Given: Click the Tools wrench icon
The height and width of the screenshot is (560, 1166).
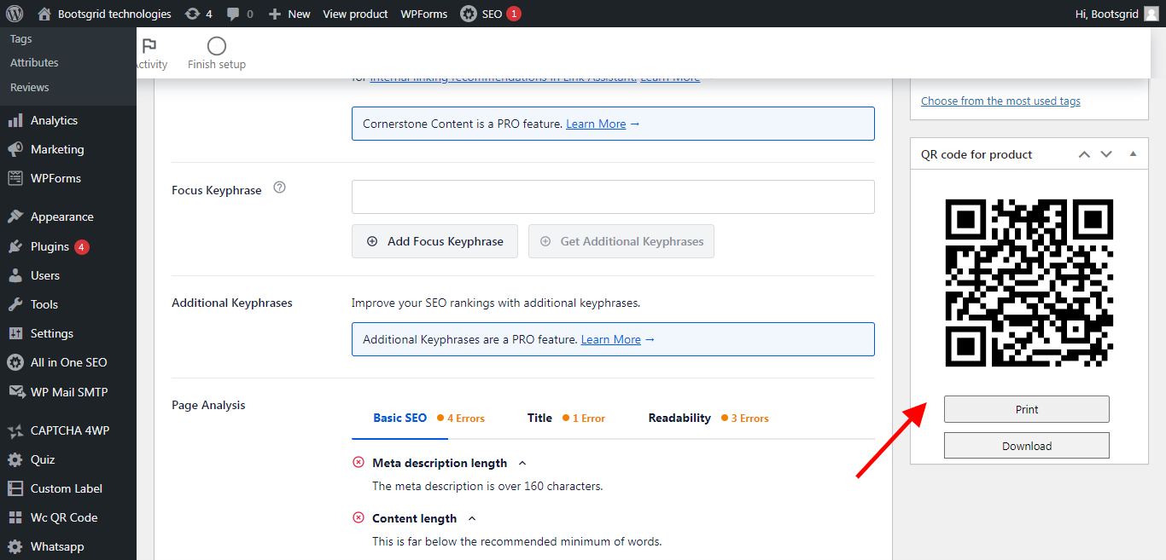Looking at the screenshot, I should 15,305.
